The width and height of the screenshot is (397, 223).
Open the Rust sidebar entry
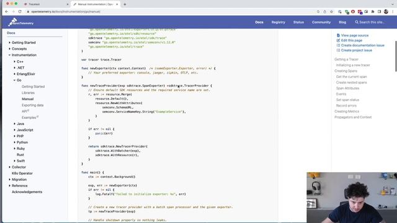(x=20, y=155)
